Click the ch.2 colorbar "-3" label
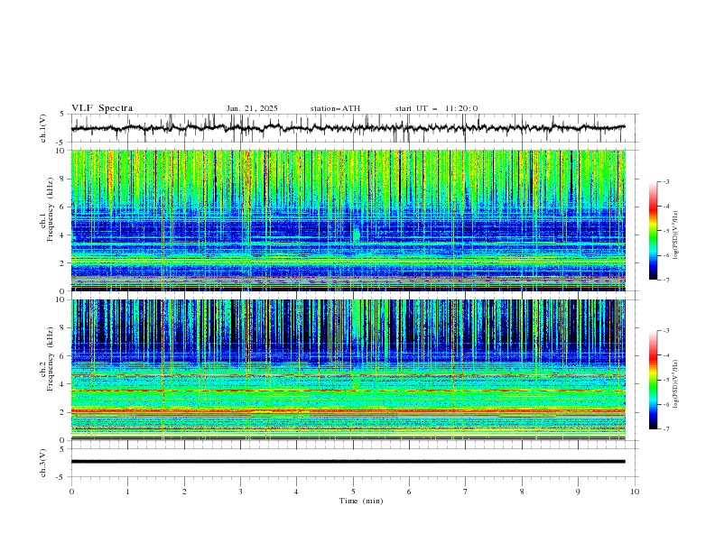This screenshot has width=715, height=552. (x=666, y=331)
